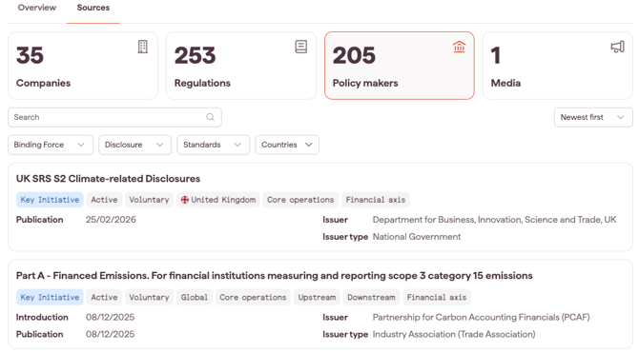Expand the Disclosure filter
This screenshot has height=353, width=639.
coord(134,145)
